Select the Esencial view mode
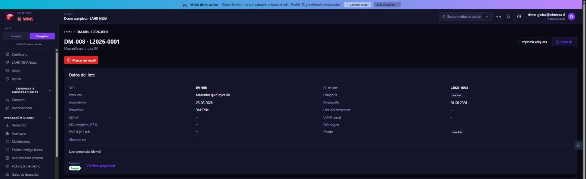This screenshot has height=179, width=586. (x=16, y=36)
